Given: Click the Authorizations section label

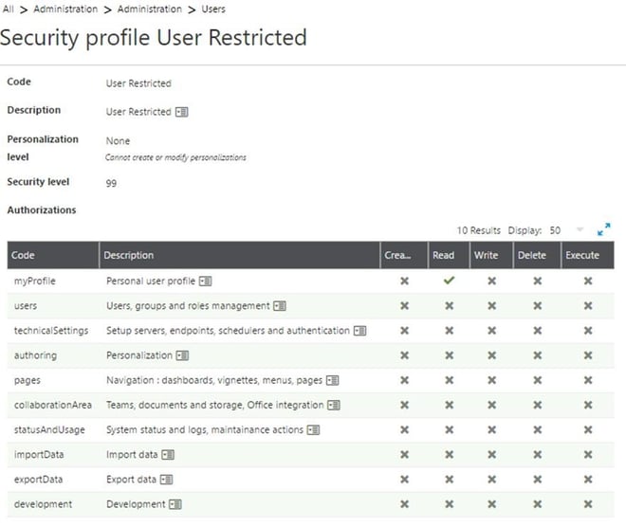Looking at the screenshot, I should (x=42, y=210).
